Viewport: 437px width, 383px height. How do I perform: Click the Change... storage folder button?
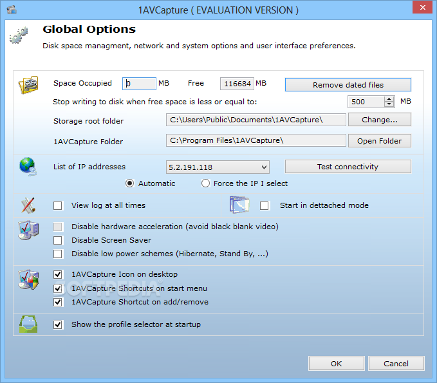pos(379,120)
